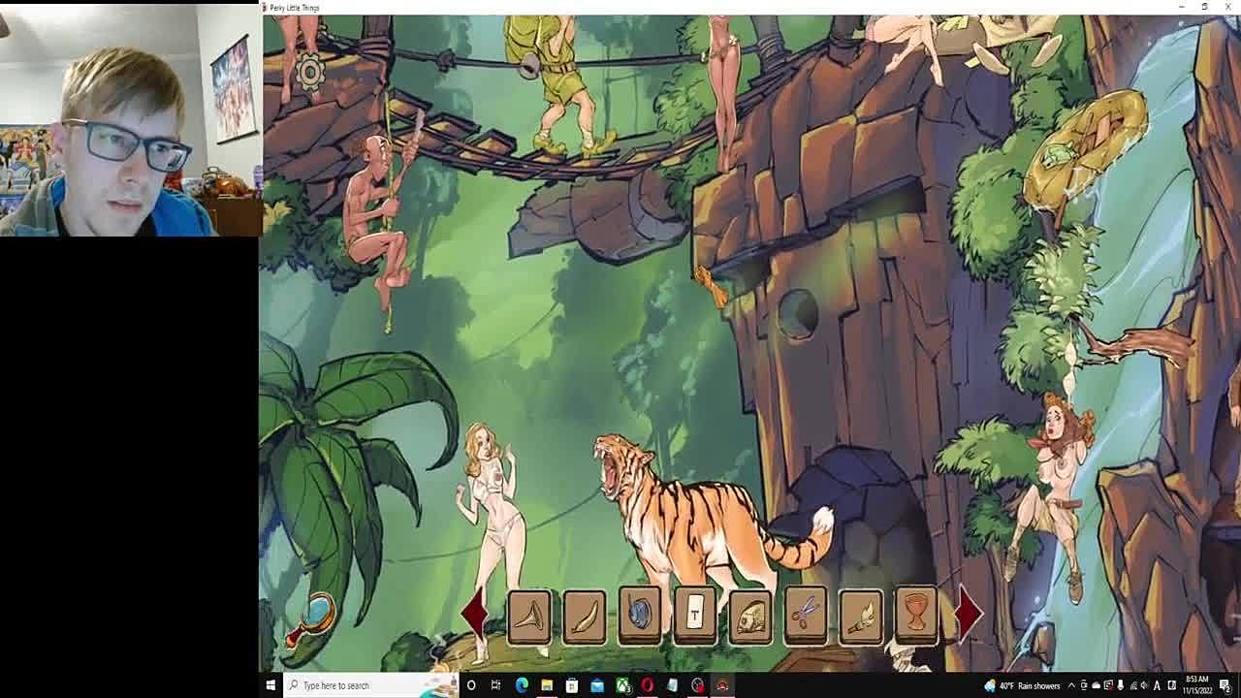This screenshot has width=1241, height=698.
Task: Focus the 'Type here to search' taskbar box
Action: click(x=371, y=685)
